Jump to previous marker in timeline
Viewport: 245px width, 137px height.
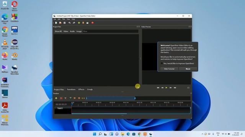click(x=75, y=98)
